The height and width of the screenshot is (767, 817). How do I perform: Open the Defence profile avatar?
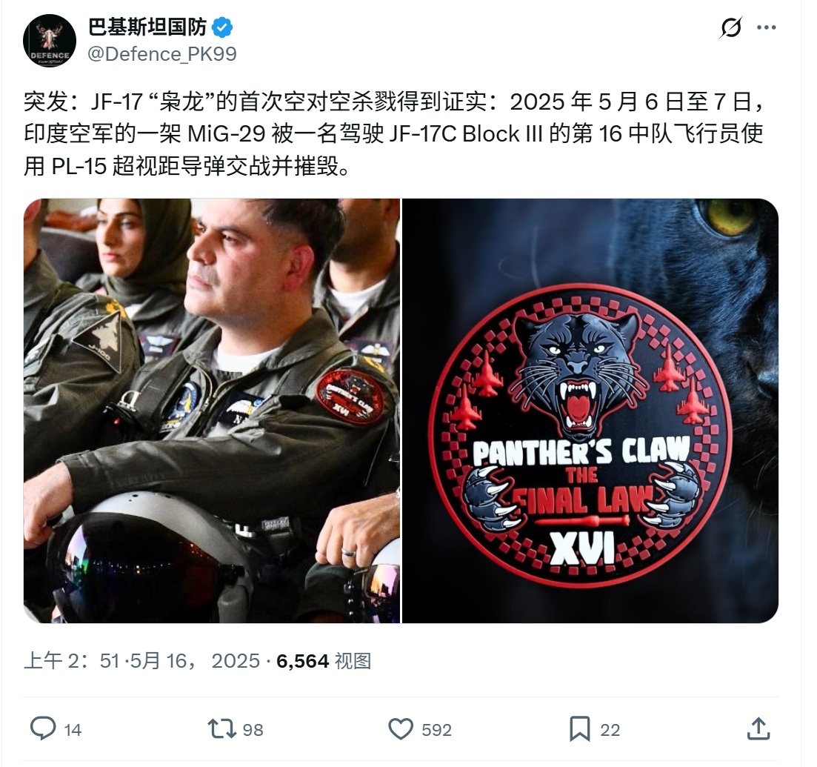tap(50, 41)
